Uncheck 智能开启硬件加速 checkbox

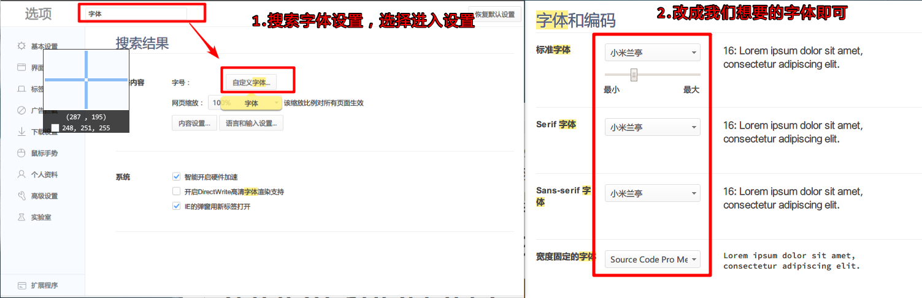click(x=177, y=177)
